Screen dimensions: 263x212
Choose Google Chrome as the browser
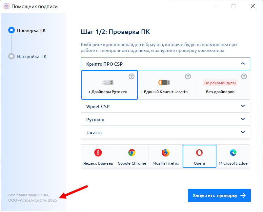tap(132, 156)
